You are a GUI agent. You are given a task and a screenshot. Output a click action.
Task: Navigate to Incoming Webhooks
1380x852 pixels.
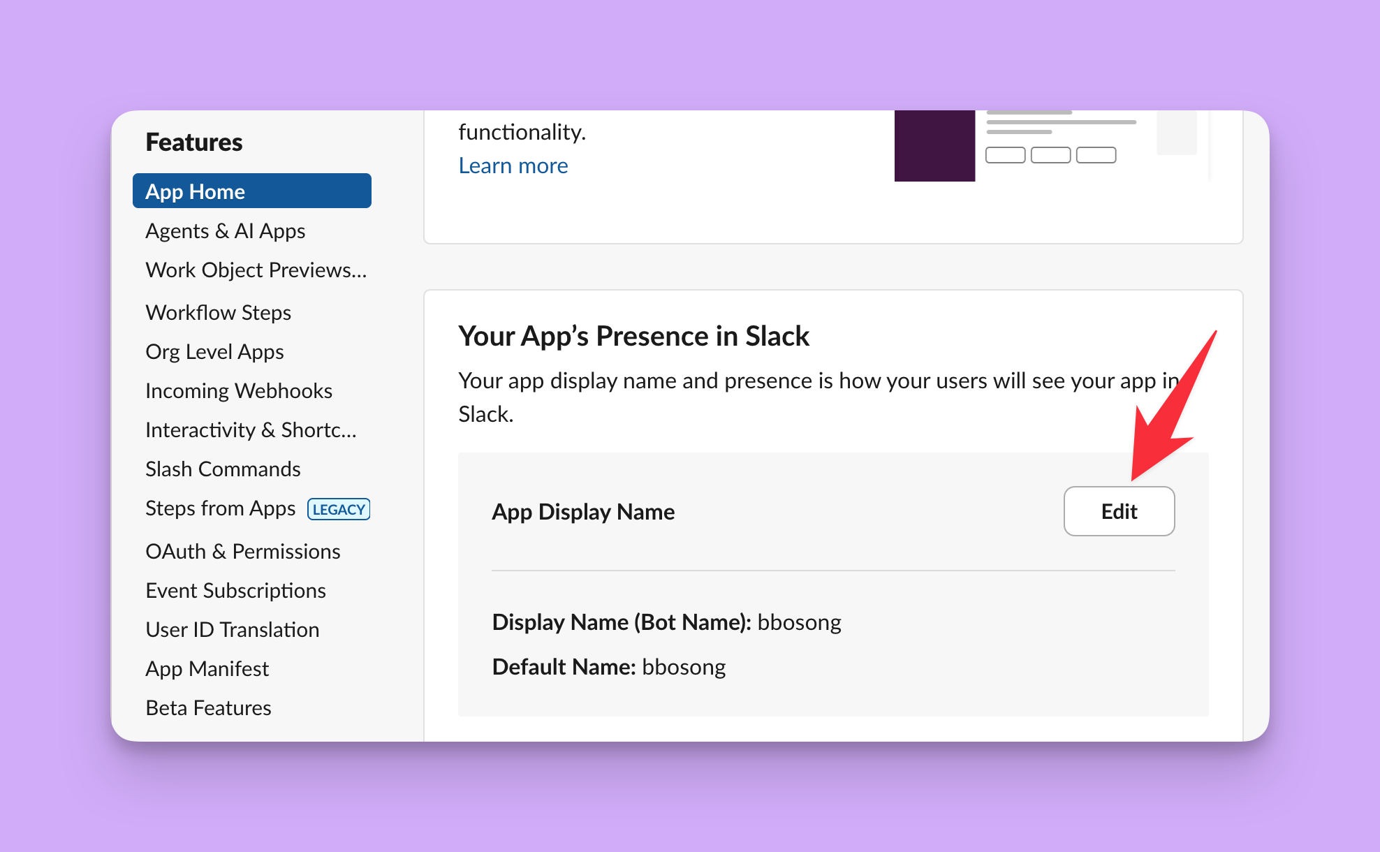[x=239, y=390]
